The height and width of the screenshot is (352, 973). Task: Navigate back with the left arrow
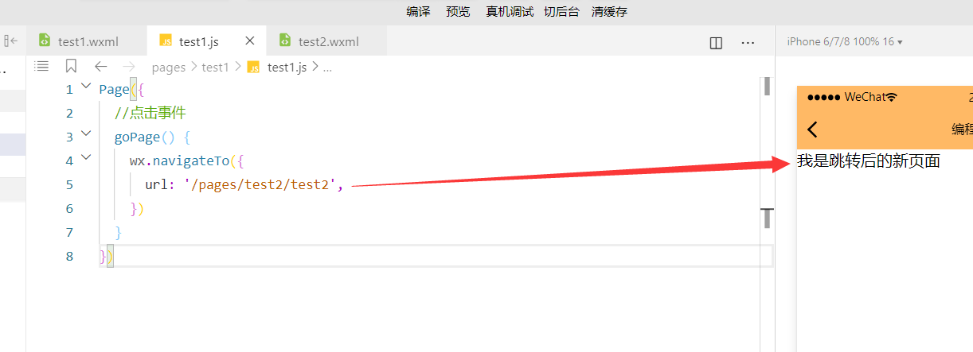[x=100, y=67]
